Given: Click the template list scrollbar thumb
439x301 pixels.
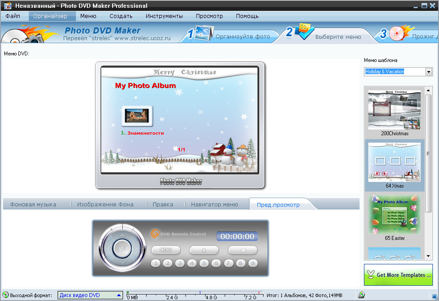Looking at the screenshot, I should coord(429,154).
